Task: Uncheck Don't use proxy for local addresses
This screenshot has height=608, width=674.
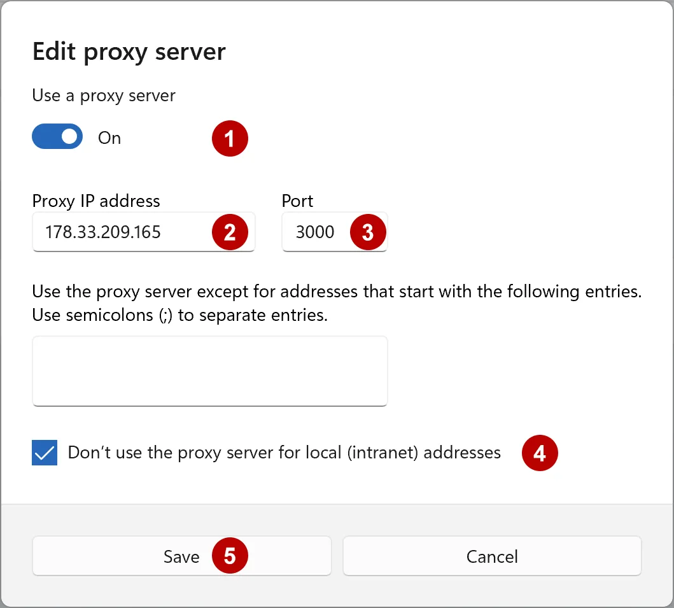Action: 44,453
